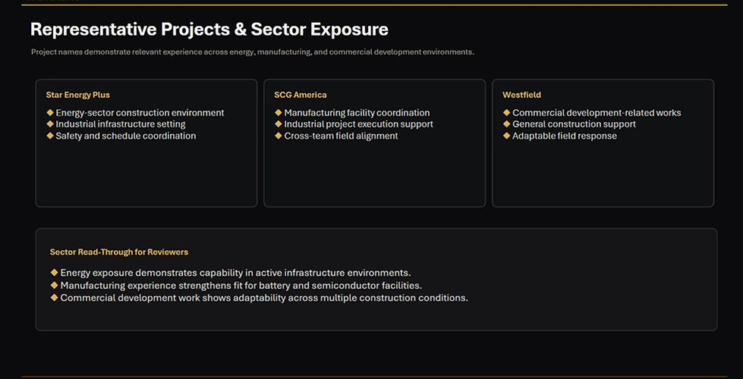This screenshot has width=743, height=379.
Task: Click the diamond bullet before Commercial development-related works
Action: point(506,113)
